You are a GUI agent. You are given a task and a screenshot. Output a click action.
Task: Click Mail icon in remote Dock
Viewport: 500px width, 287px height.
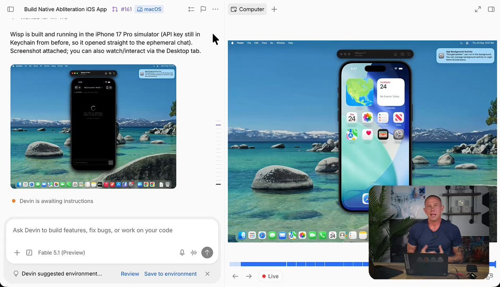click(282, 235)
